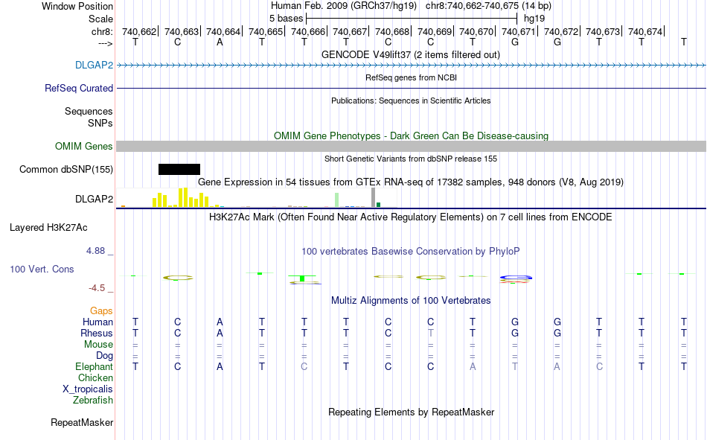707x440 pixels.
Task: Click the ---> sequence direction arrow
Action: [x=105, y=43]
